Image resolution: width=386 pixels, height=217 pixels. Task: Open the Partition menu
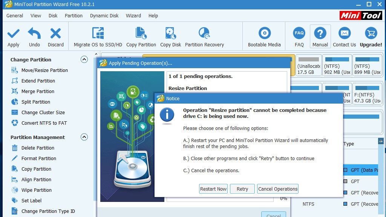74,16
